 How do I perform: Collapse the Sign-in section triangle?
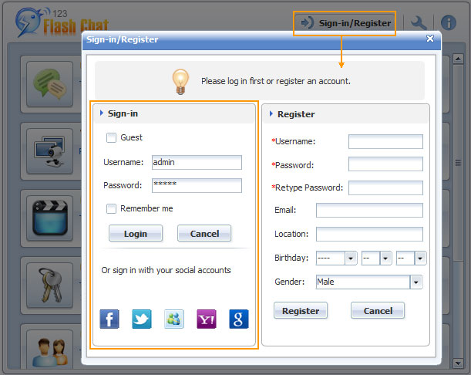pyautogui.click(x=102, y=113)
